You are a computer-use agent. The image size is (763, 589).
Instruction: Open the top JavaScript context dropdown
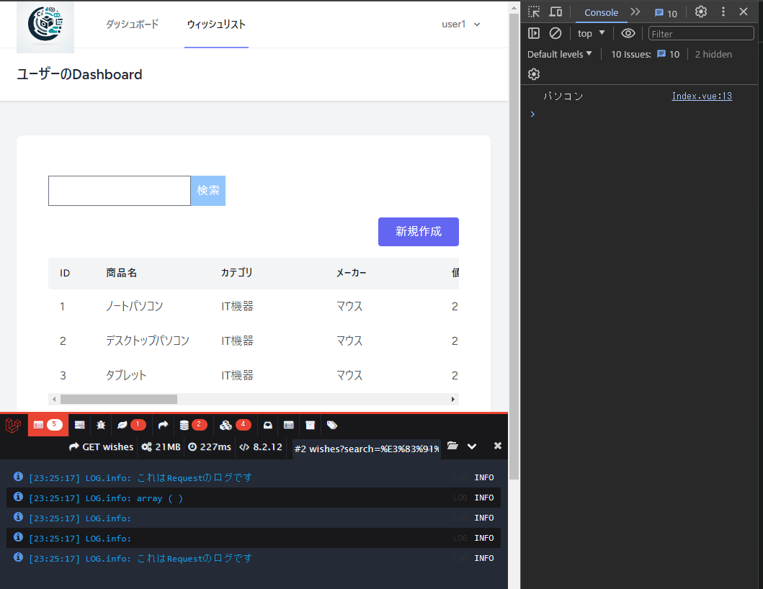591,33
